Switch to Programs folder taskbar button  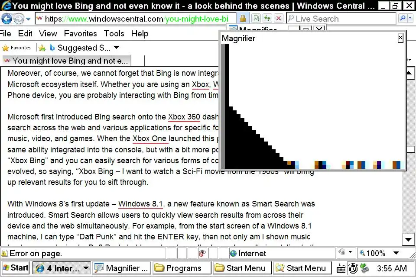[x=182, y=268]
